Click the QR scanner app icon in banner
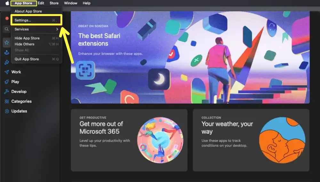Viewport: 320px width, 182px height. coord(85,70)
